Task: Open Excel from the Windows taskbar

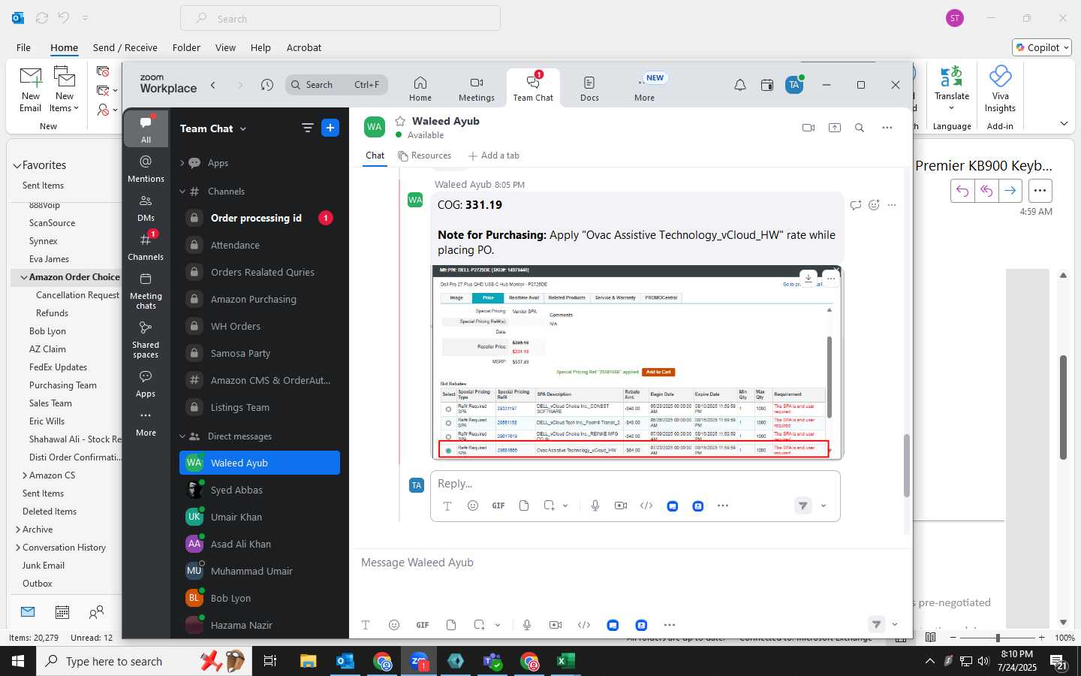Action: coord(565,661)
